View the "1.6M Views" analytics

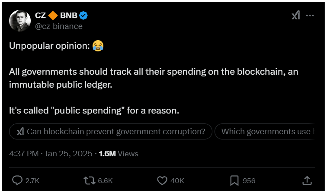pos(119,153)
